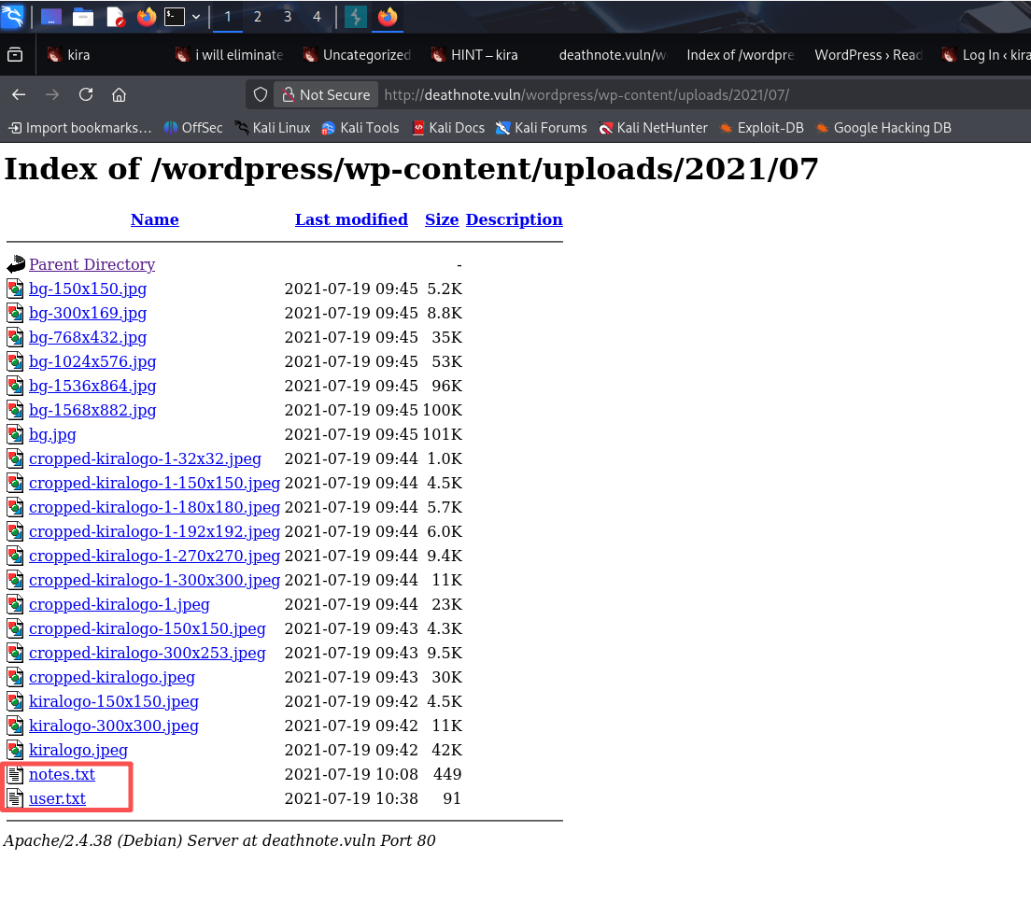The width and height of the screenshot is (1031, 916).
Task: Go back to the previous page
Action: click(19, 94)
